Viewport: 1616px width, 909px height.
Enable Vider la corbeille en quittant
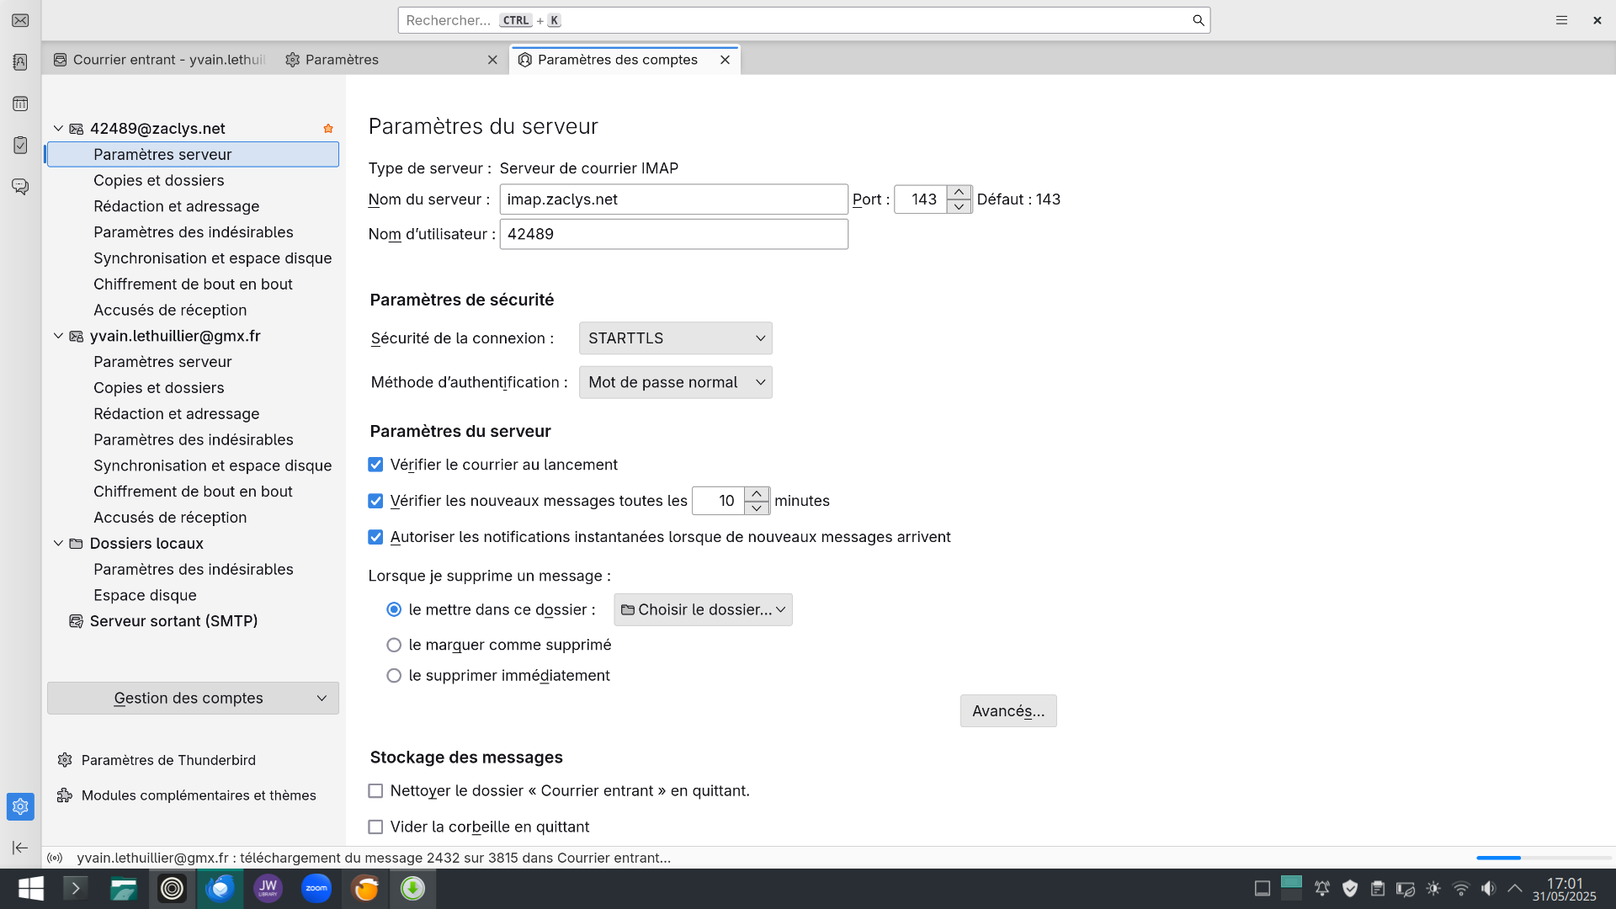coord(375,827)
